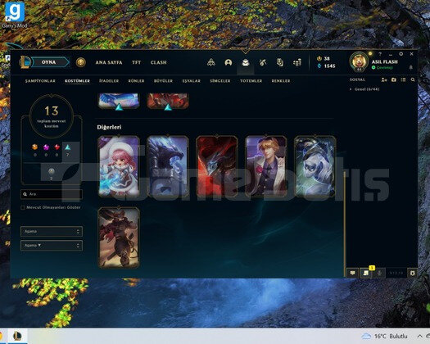Click the 13 toplam mevcut kostüm counter
430x344 pixels.
(x=52, y=116)
